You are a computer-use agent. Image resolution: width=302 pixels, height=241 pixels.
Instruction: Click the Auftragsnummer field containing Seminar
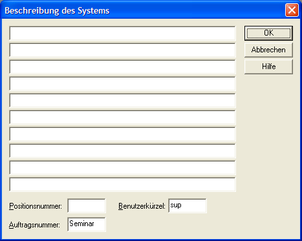pos(87,224)
